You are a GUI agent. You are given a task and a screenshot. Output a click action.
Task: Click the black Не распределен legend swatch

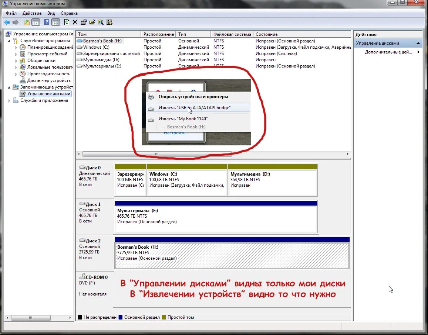click(x=80, y=317)
